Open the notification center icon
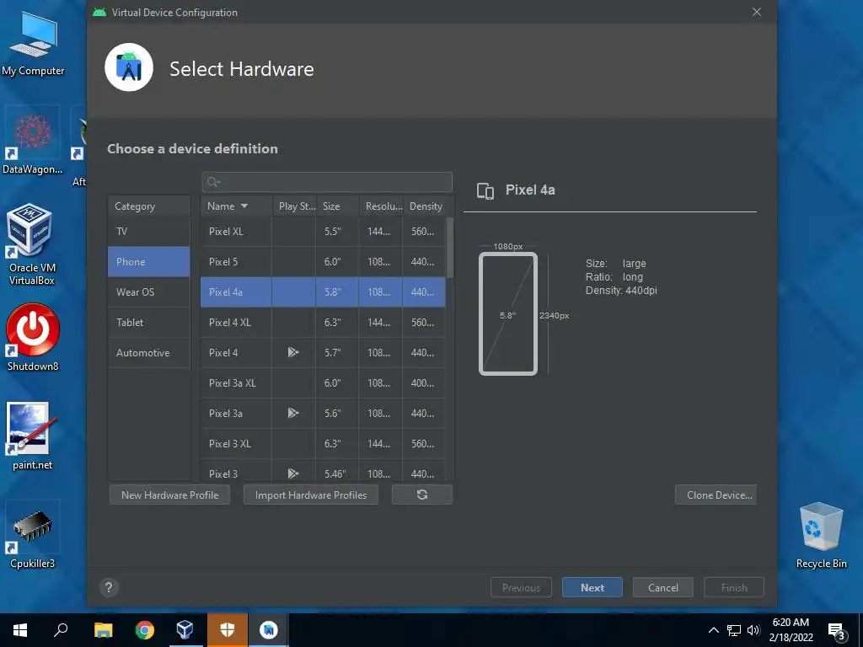Viewport: 863px width, 647px height. [836, 630]
